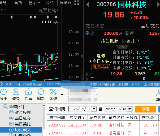The width and height of the screenshot is (160, 136).
Task: Click the time cell 11:16:28
Action: tap(77, 133)
